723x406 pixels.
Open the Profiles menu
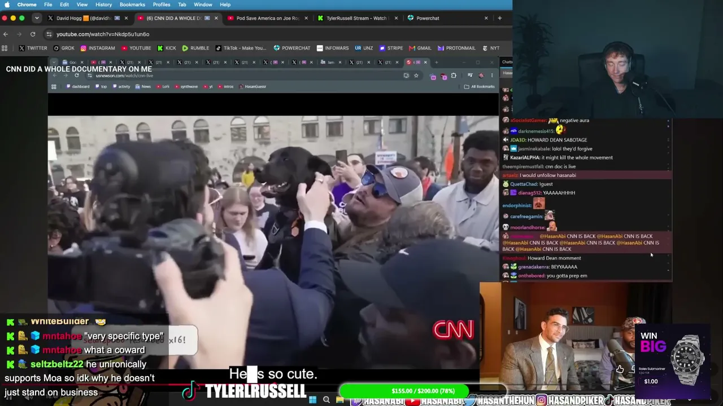click(x=162, y=5)
